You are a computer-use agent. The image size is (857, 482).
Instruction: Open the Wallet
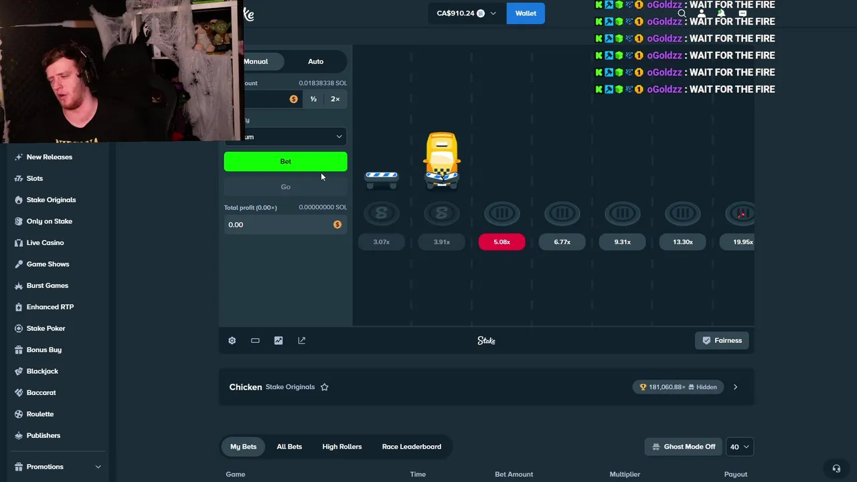point(526,13)
